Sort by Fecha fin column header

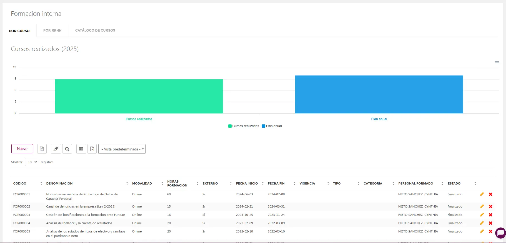coord(276,183)
